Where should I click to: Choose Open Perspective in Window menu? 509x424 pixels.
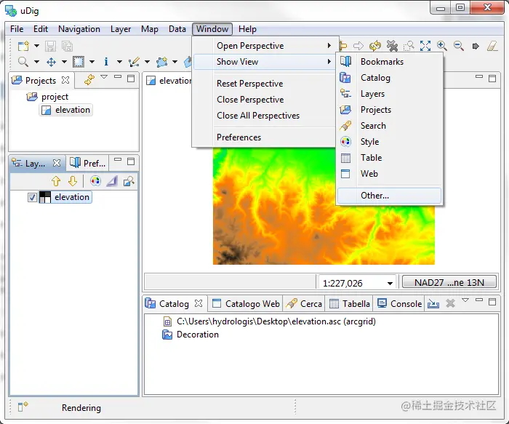click(x=265, y=46)
